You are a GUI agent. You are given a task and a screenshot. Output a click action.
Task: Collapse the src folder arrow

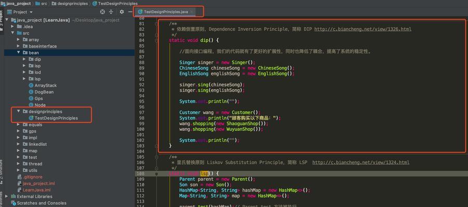click(x=12, y=33)
